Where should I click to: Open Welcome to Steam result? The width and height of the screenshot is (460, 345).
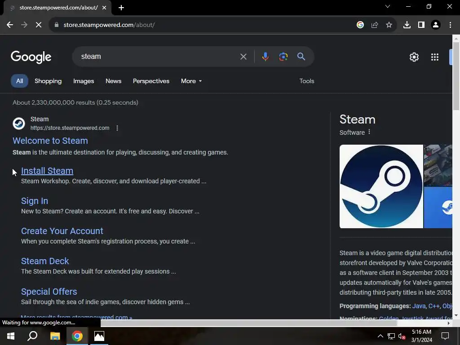[x=50, y=141]
